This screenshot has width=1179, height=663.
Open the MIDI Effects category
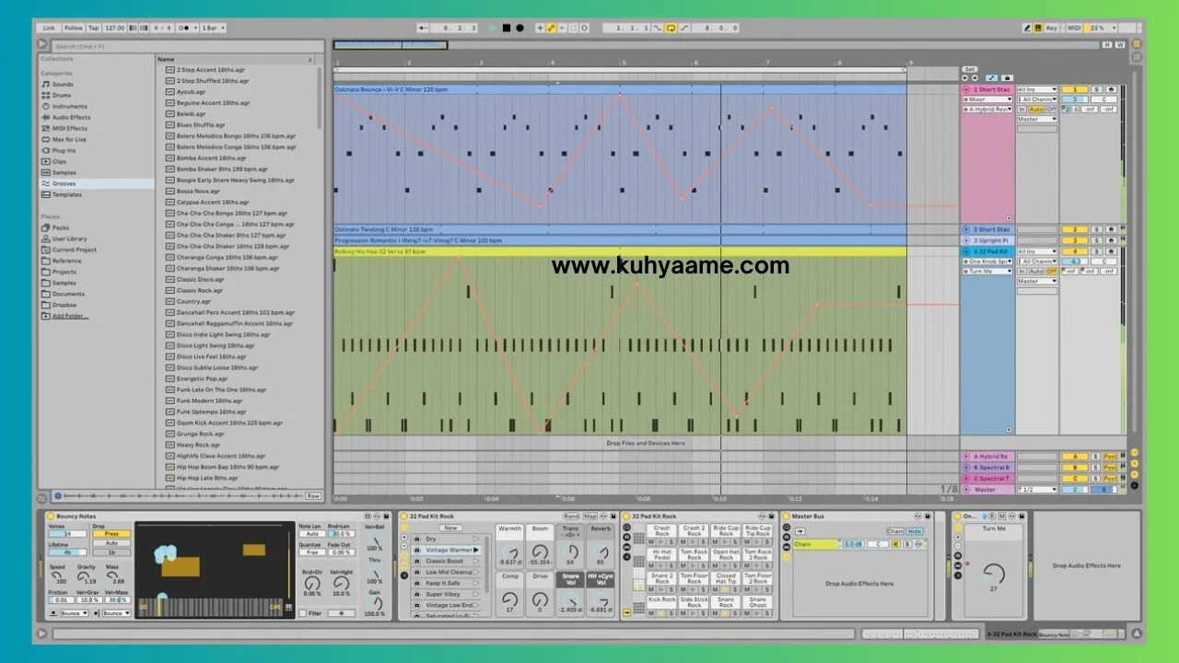click(x=69, y=128)
